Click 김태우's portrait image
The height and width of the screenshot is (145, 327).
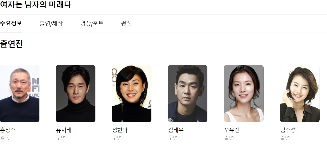tap(188, 94)
